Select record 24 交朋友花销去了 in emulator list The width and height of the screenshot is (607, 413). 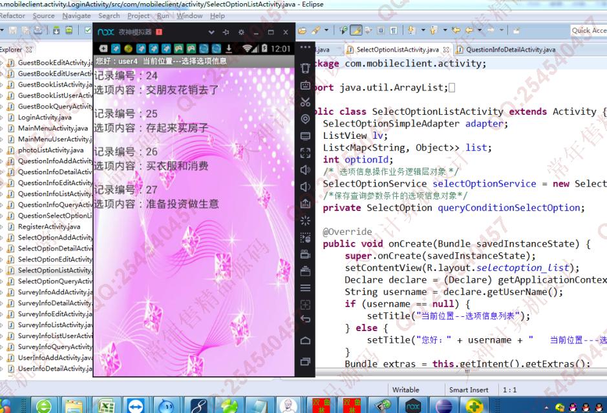click(x=193, y=83)
